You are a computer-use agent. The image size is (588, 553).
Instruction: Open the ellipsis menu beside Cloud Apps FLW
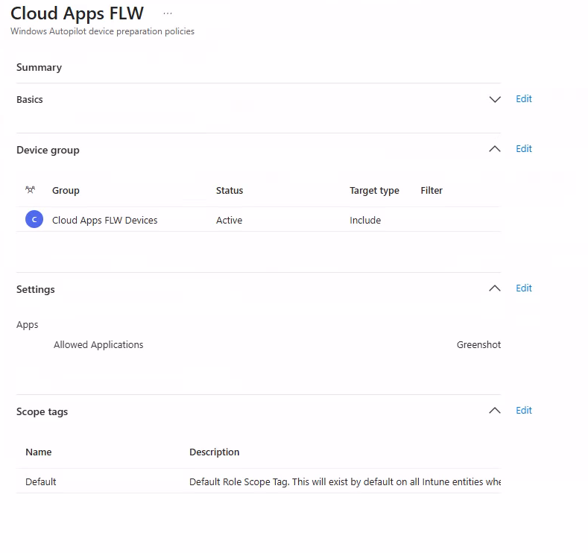(x=168, y=13)
